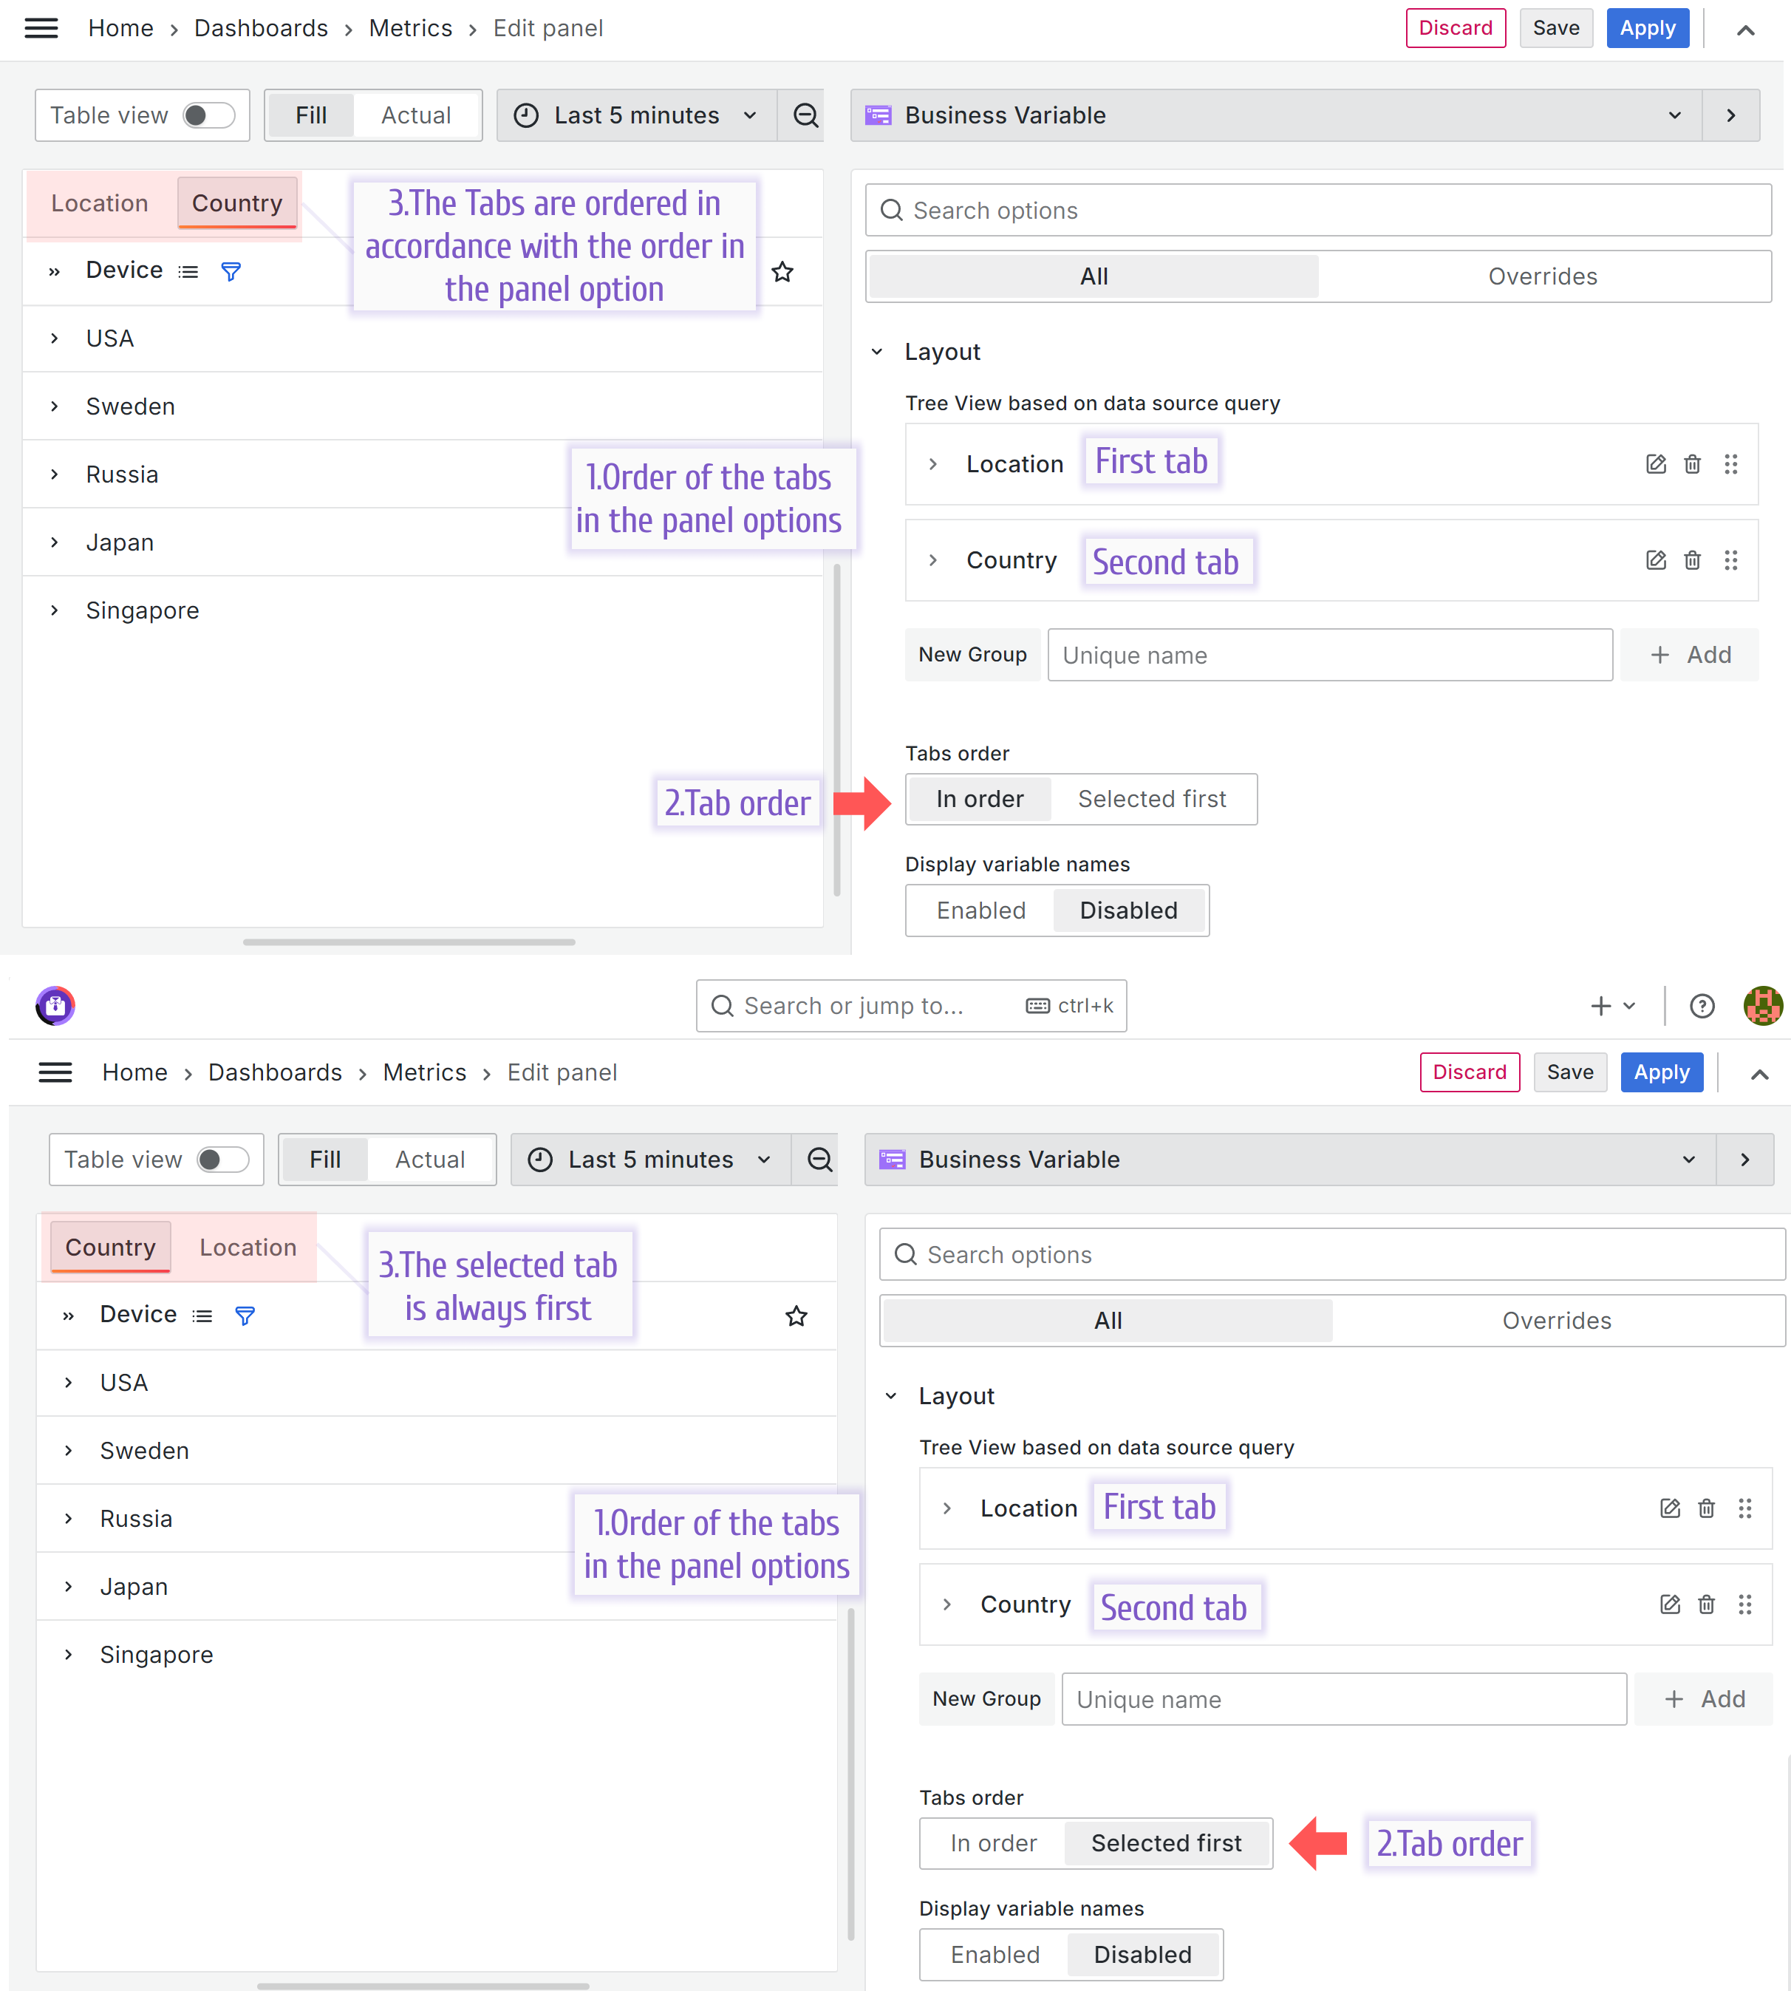
Task: Click the favorites star icon in the upper screenshot
Action: pyautogui.click(x=782, y=272)
